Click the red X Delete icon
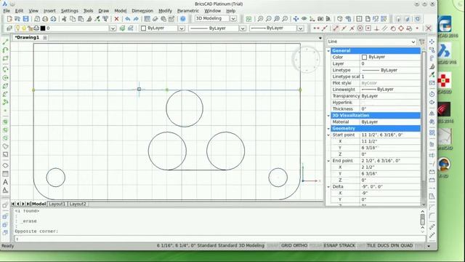 pos(116,19)
